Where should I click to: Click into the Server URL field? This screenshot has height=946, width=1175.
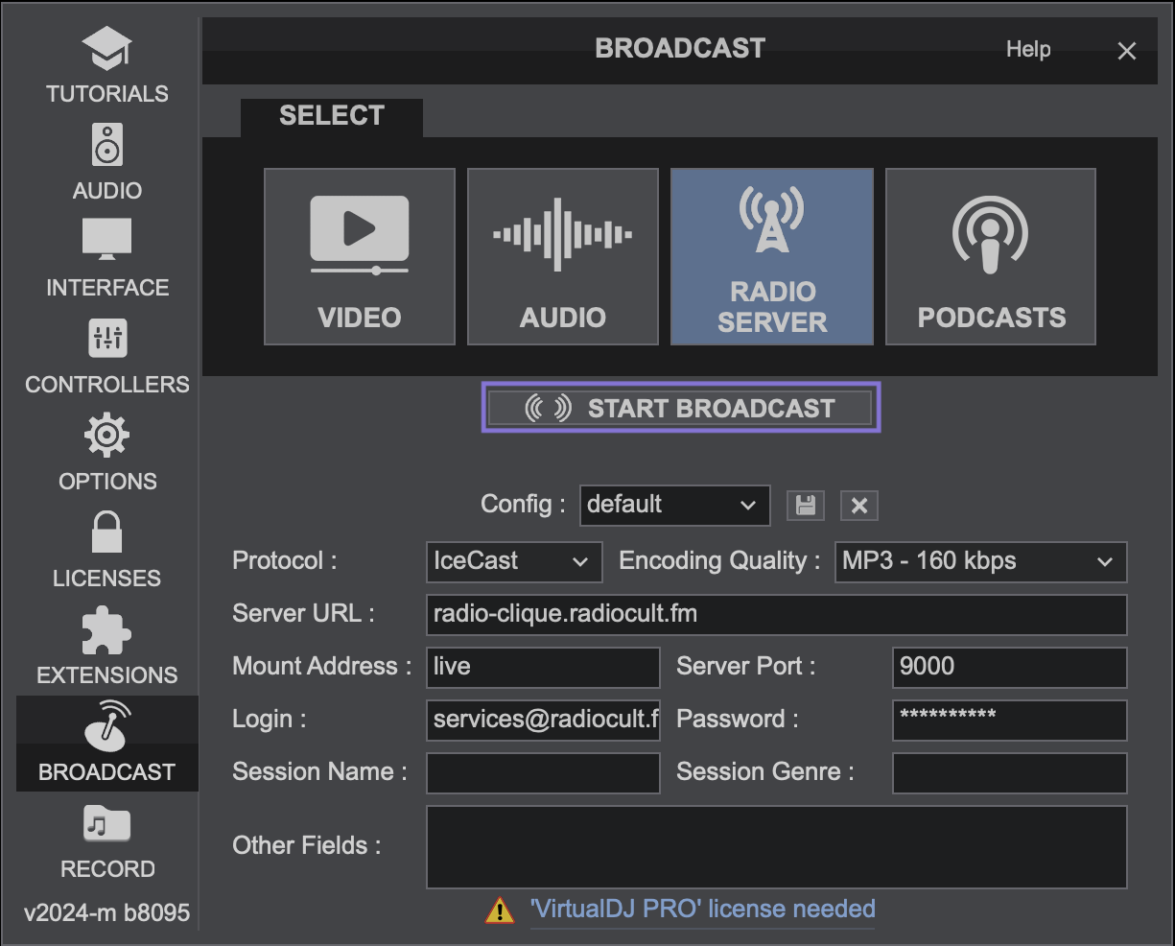[x=776, y=614]
